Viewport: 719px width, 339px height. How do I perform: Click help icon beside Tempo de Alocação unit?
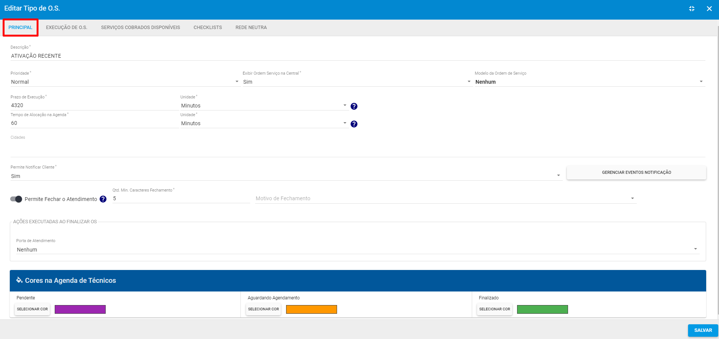(354, 124)
